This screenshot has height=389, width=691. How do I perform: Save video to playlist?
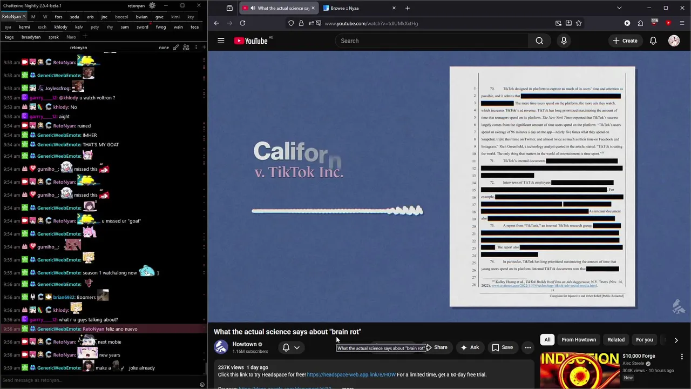coord(502,347)
